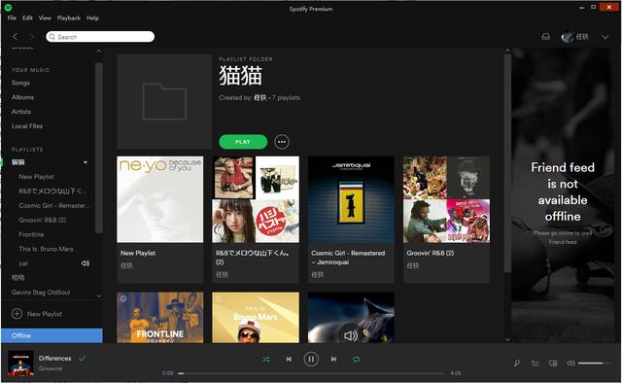Go to Songs in Your Music

pyautogui.click(x=20, y=83)
